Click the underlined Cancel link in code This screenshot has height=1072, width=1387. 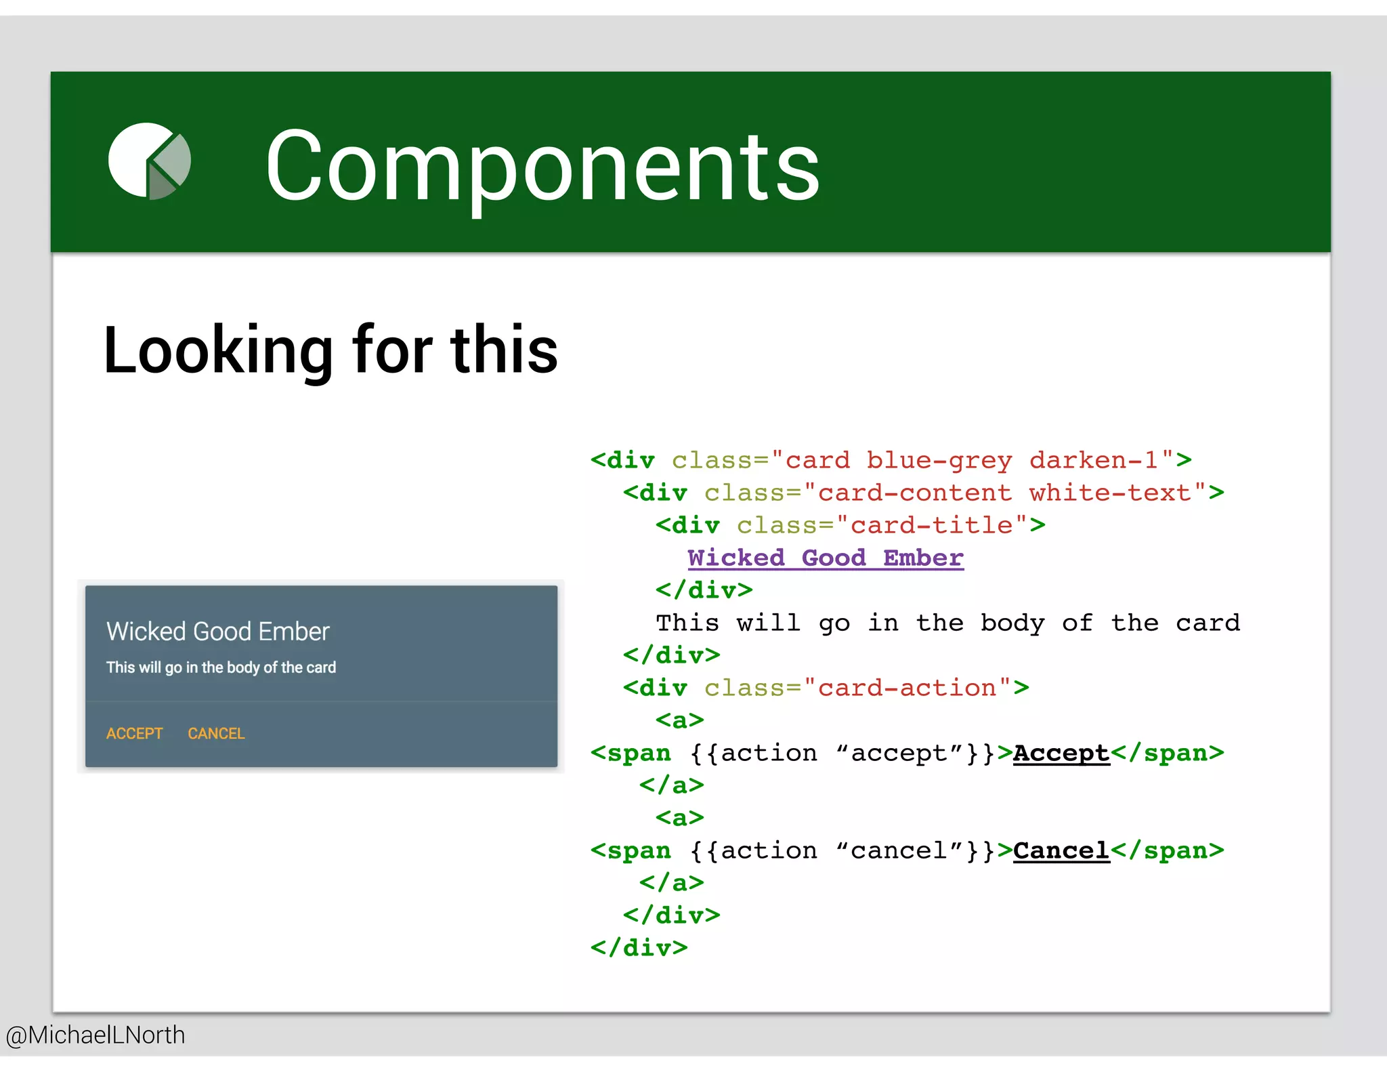pos(1061,850)
